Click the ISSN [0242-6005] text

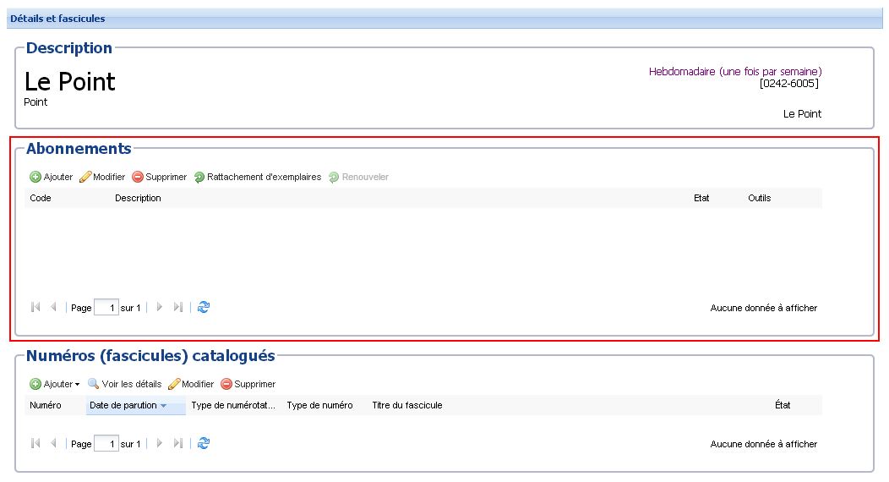pyautogui.click(x=788, y=84)
